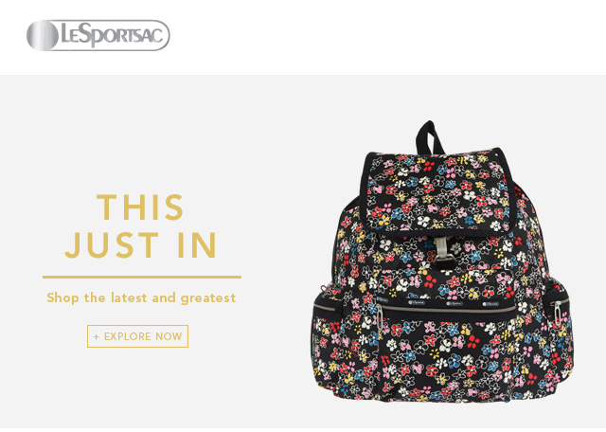Click the right side pocket zipper pull

(x=557, y=312)
